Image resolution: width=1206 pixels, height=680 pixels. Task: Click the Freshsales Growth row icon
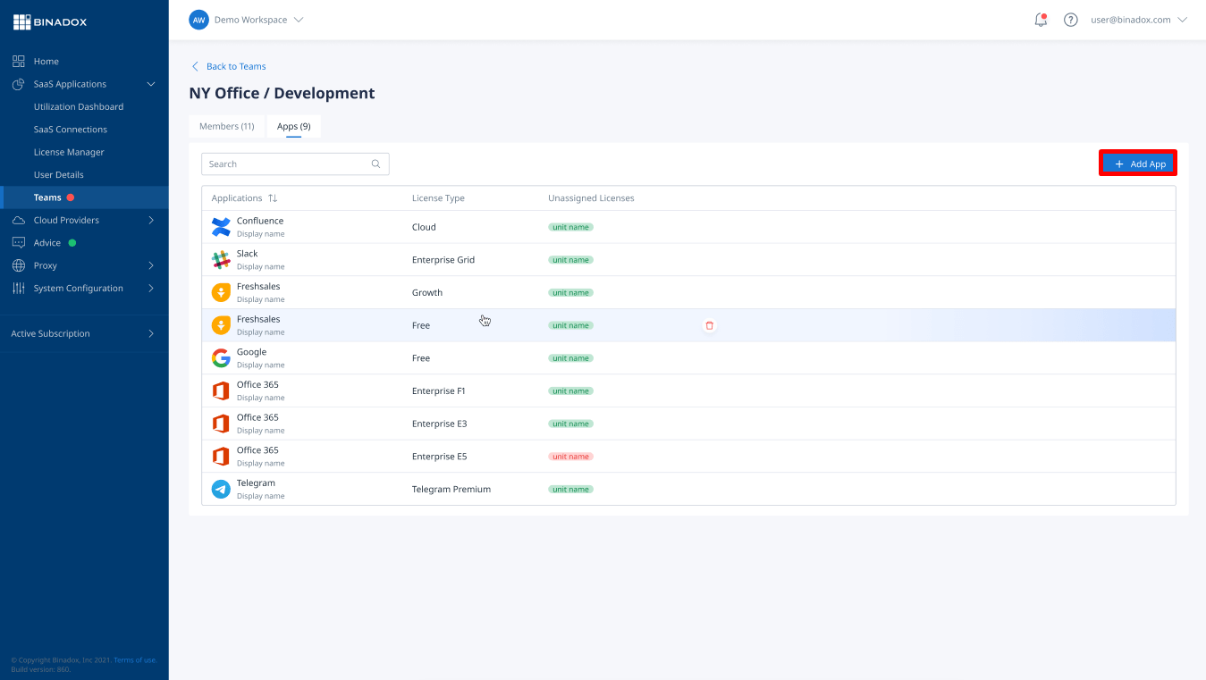221,293
